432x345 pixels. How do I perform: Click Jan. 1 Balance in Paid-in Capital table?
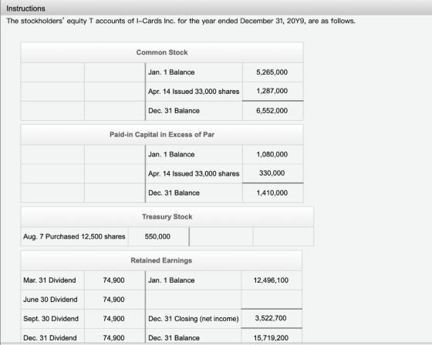171,154
